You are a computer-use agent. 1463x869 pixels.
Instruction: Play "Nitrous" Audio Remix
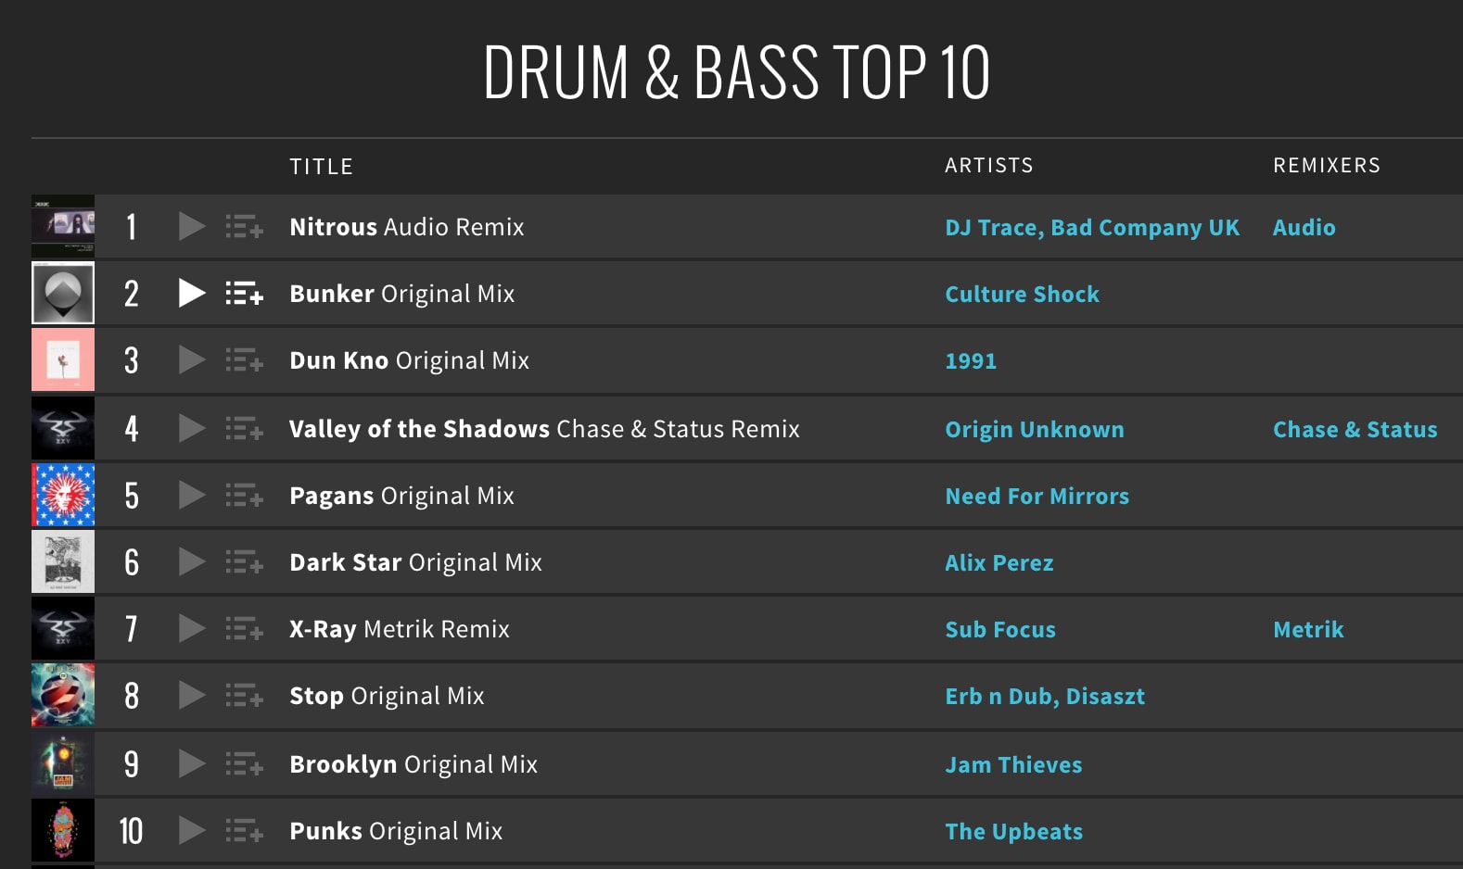coord(191,226)
